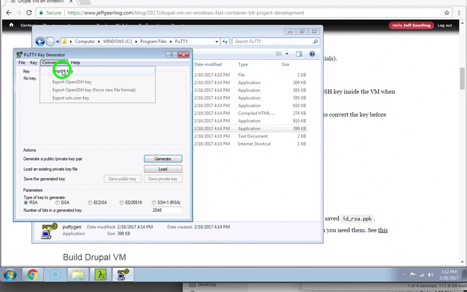467x292 pixels.
Task: Change the Explorer view layout icon
Action: pos(279,54)
